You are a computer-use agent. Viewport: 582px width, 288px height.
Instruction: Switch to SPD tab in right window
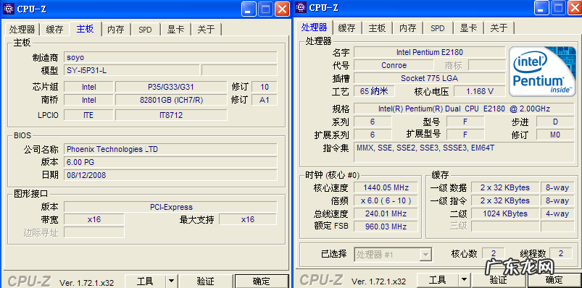pos(438,27)
